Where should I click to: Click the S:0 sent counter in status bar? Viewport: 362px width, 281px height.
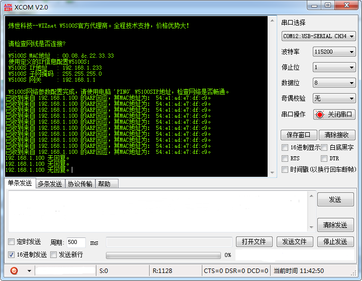pos(103,271)
